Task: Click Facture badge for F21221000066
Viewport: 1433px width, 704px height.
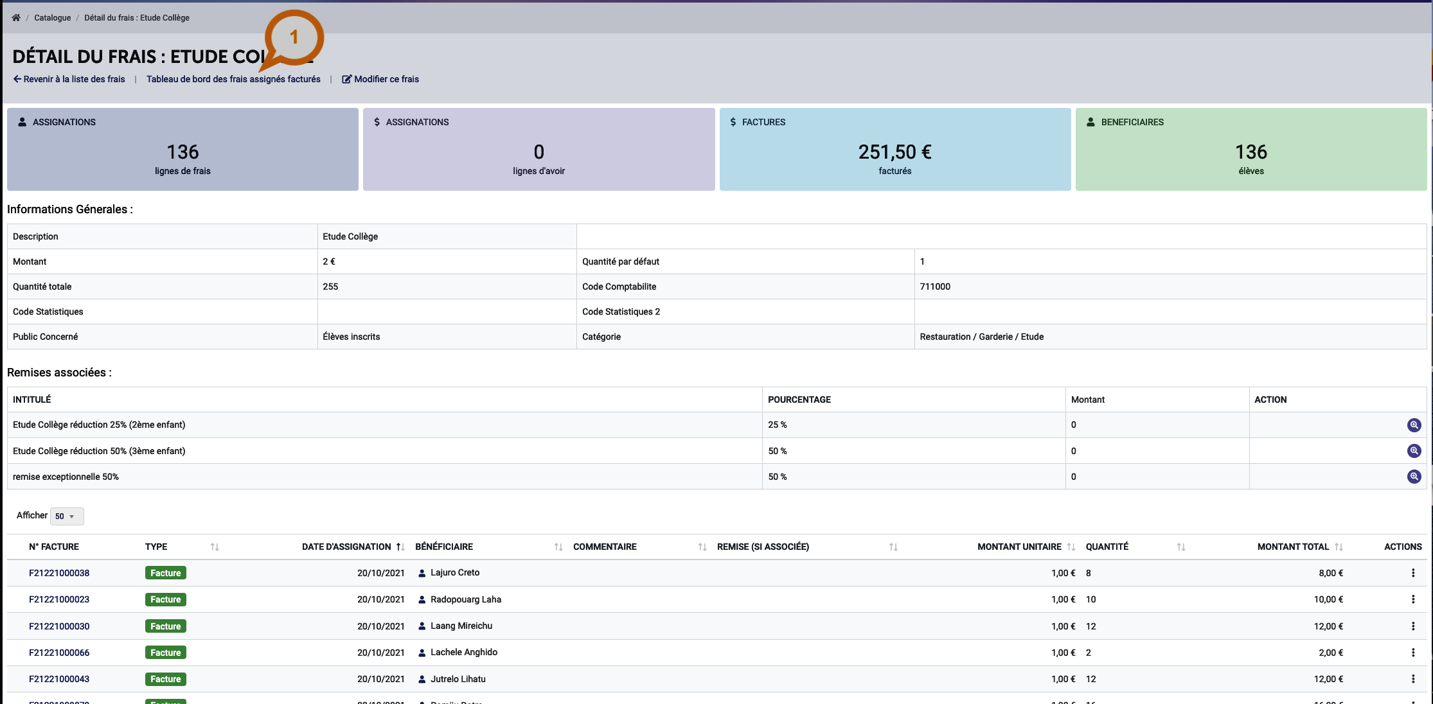Action: point(166,653)
